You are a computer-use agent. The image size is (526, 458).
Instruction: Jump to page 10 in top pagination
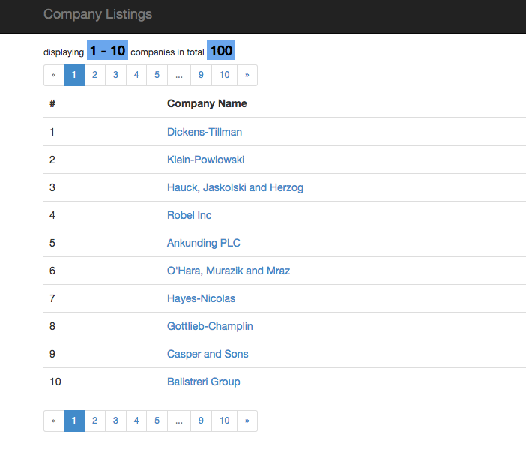[224, 75]
